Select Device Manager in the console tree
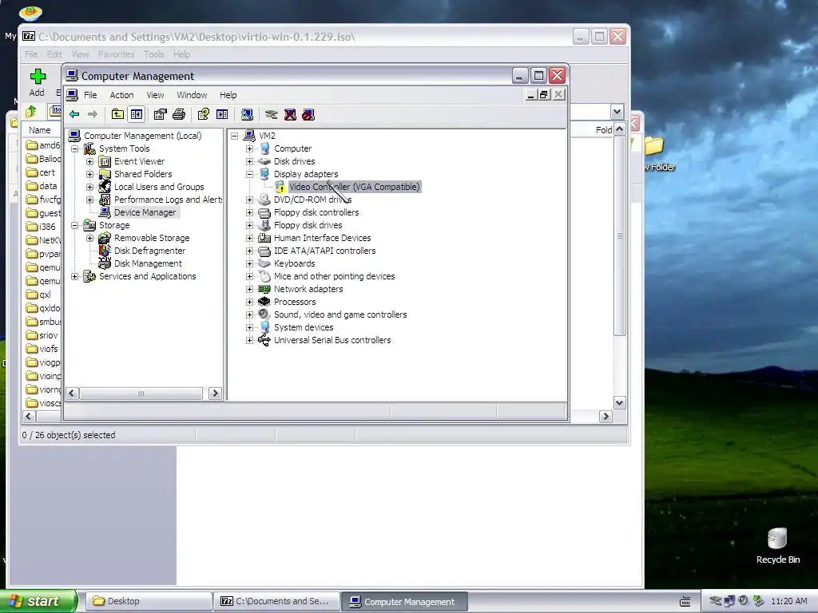This screenshot has width=818, height=613. [x=145, y=212]
